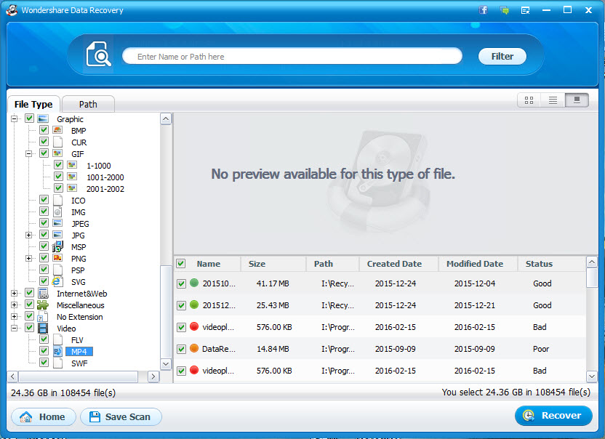Screen dimensions: 605x439
Task: Expand the Internet&Web tree node
Action: [x=15, y=293]
